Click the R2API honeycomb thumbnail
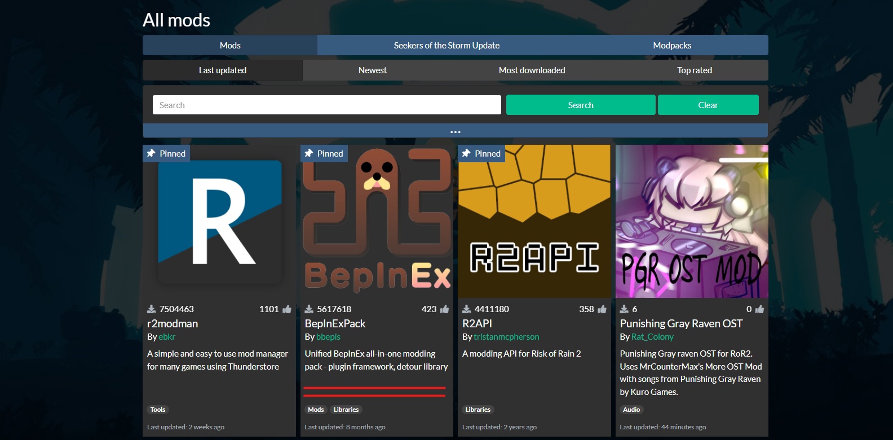Image resolution: width=893 pixels, height=440 pixels. [x=534, y=221]
